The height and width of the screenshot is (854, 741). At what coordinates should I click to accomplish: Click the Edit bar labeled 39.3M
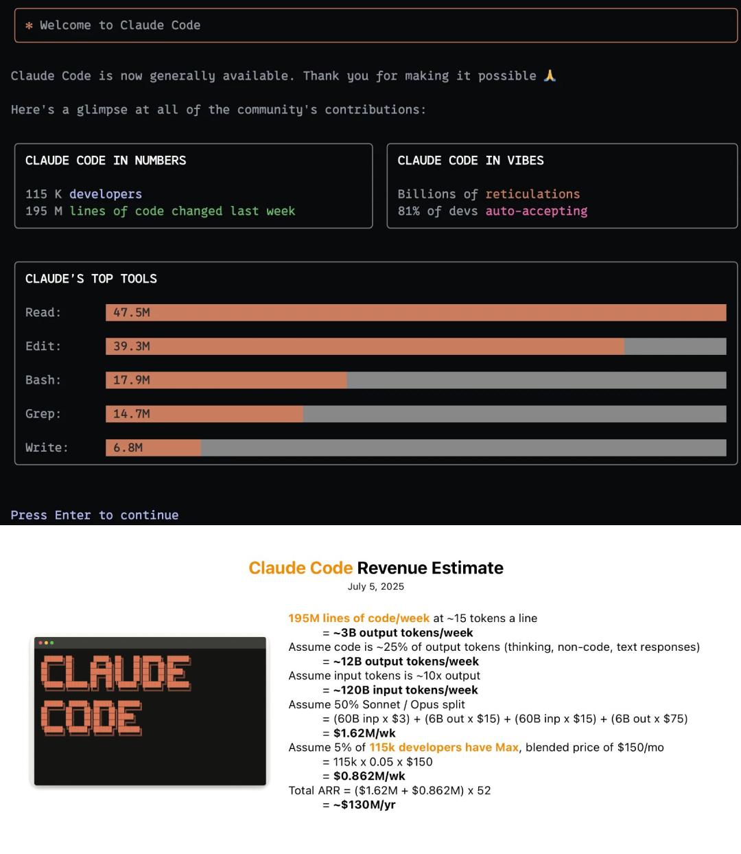[364, 346]
